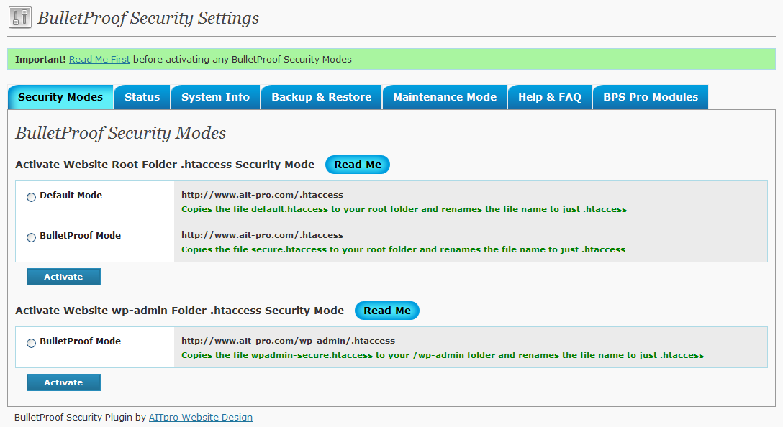Select wp-admin BulletProof Mode radio
The image size is (783, 427).
(31, 343)
